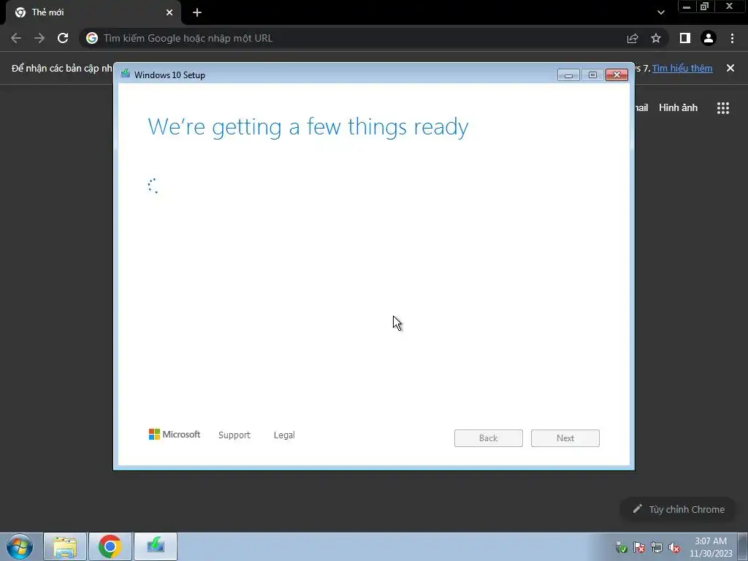Click the Back button in Windows 10 Setup
This screenshot has height=561, width=748.
click(x=488, y=438)
